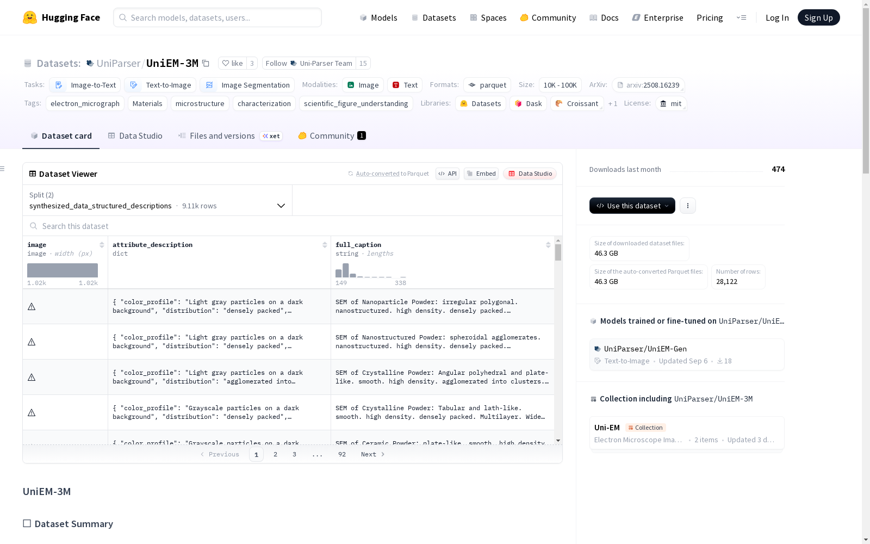Open Docs in the top navigation
Viewport: 870px width, 544px height.
604,17
